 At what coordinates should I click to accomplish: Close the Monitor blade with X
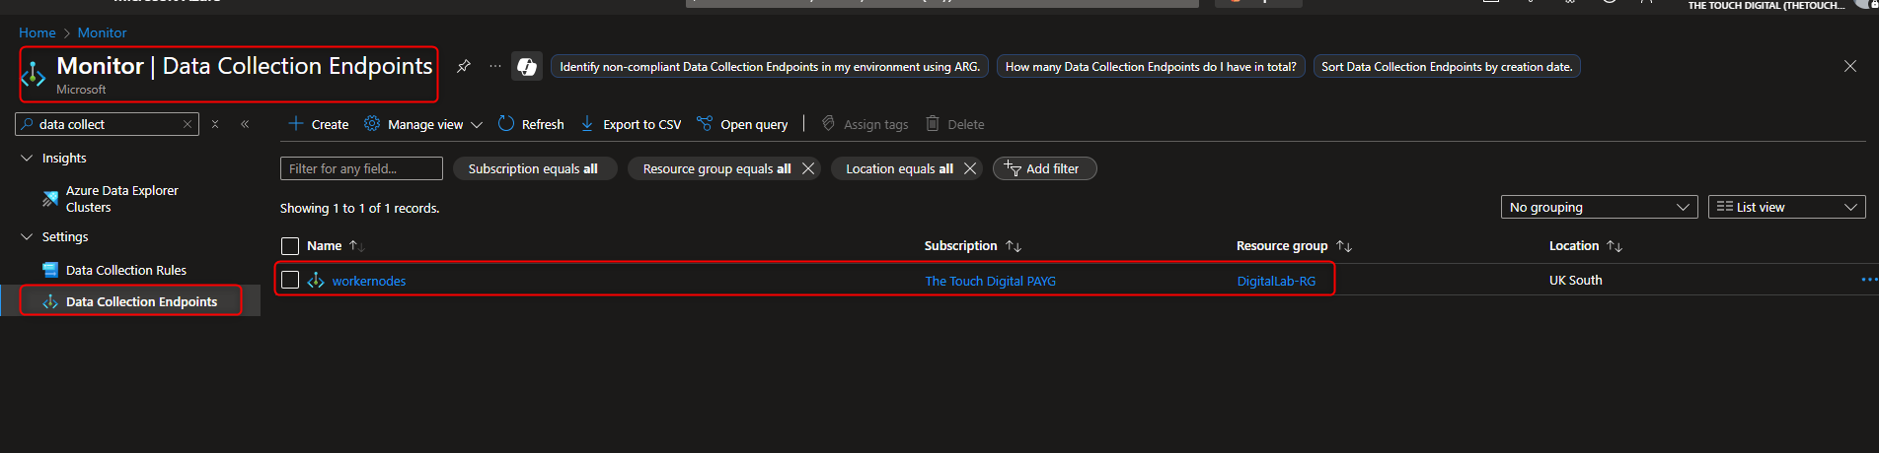[1850, 66]
